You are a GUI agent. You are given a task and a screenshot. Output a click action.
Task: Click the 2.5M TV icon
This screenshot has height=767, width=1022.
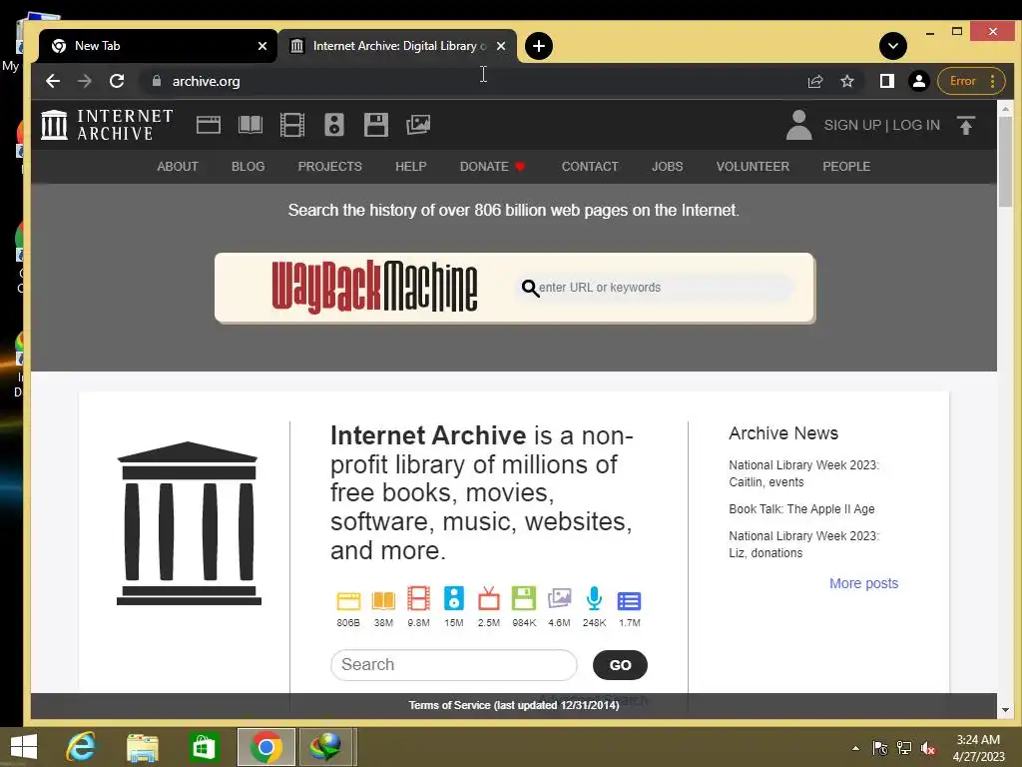(489, 599)
